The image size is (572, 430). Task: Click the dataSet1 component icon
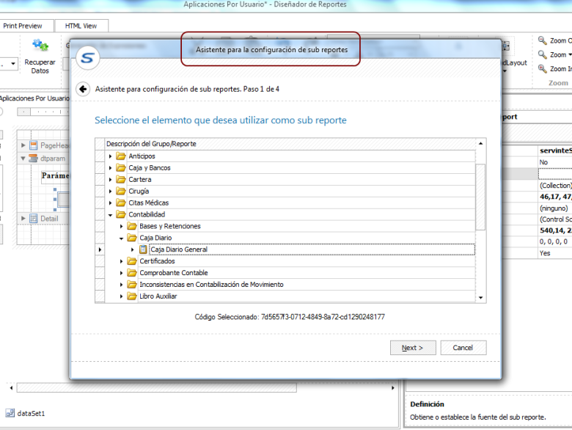coord(10,413)
